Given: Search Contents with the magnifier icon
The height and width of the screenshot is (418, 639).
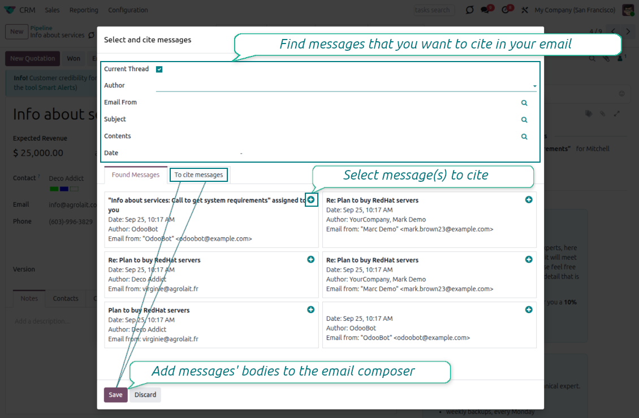Looking at the screenshot, I should (x=524, y=136).
